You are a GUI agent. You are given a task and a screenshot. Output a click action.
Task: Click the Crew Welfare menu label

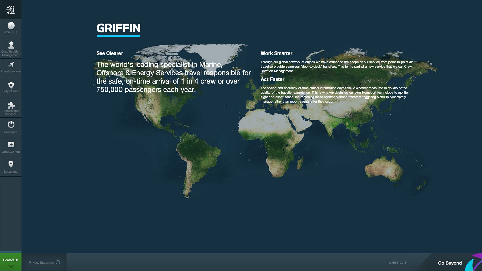[x=11, y=152]
